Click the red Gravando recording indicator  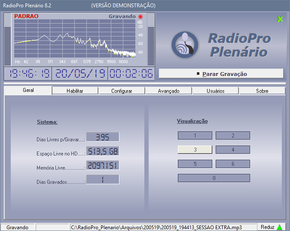coord(140,17)
